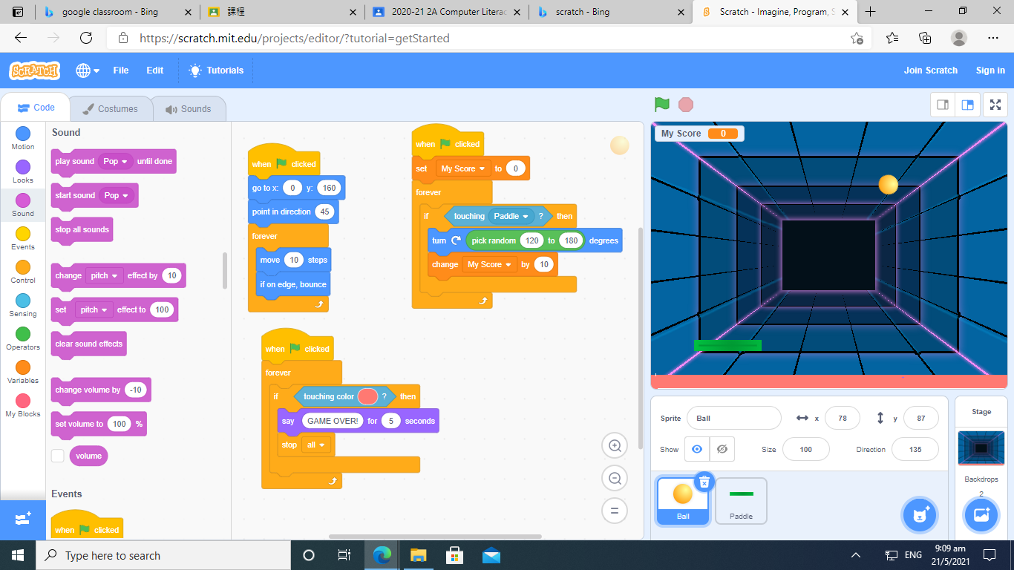Open the Choose a Sprite button

(x=920, y=515)
